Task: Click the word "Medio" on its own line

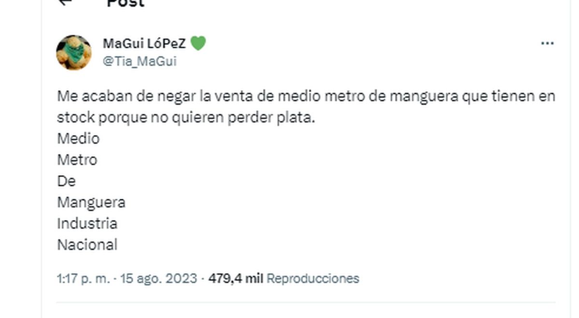Action: coord(78,138)
